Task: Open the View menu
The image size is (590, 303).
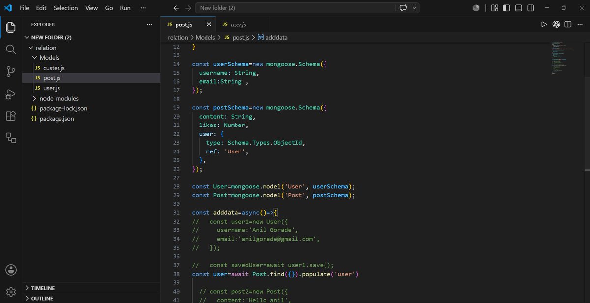Action: pyautogui.click(x=91, y=8)
